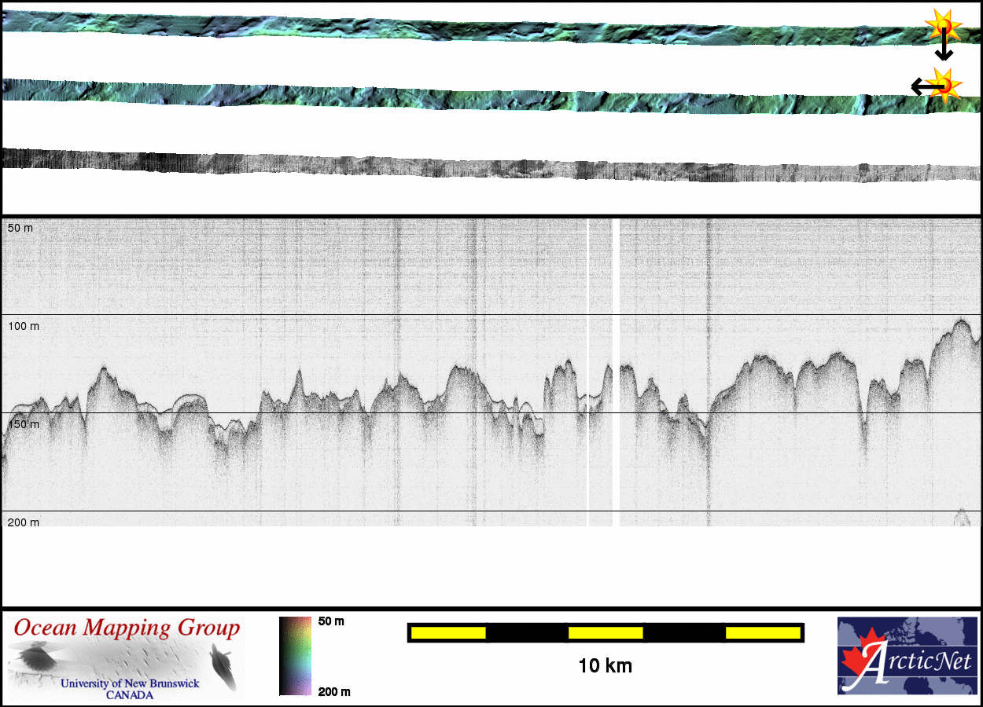Click the 200 m label beside color legend
Viewport: 983px width, 707px height.
333,691
